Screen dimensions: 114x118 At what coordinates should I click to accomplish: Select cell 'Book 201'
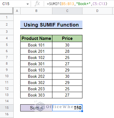pyautogui.click(x=36, y=51)
